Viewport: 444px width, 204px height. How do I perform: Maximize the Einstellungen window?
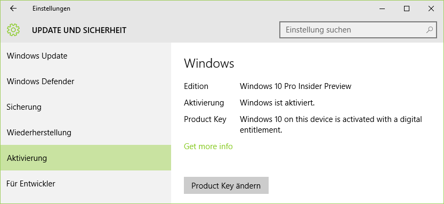[407, 9]
